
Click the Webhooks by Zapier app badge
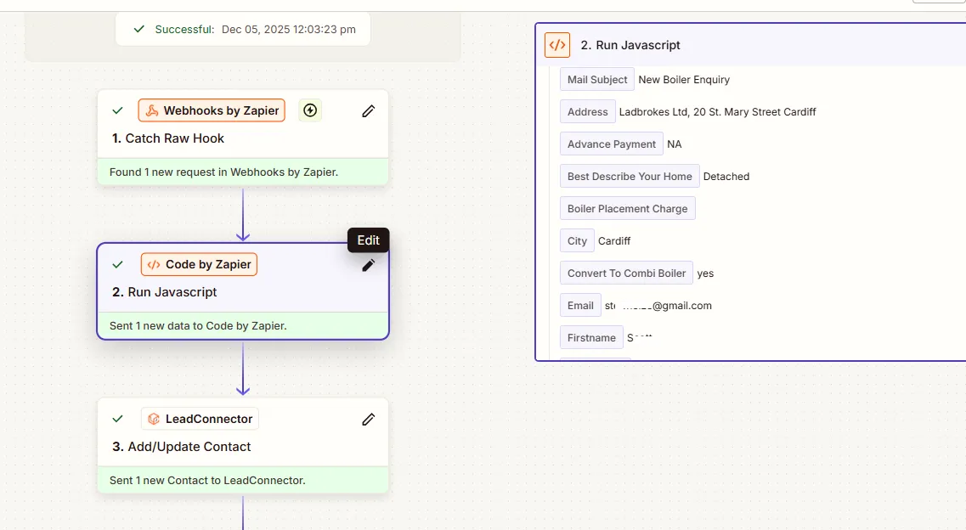[x=212, y=110]
